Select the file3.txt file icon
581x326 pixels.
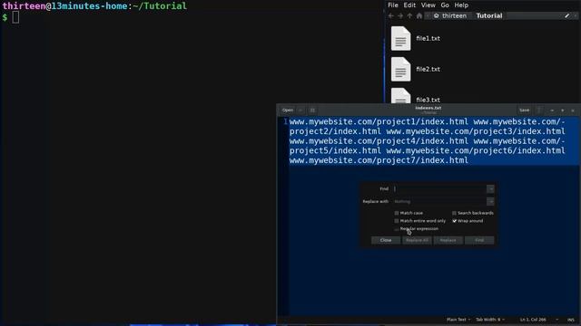pyautogui.click(x=400, y=96)
